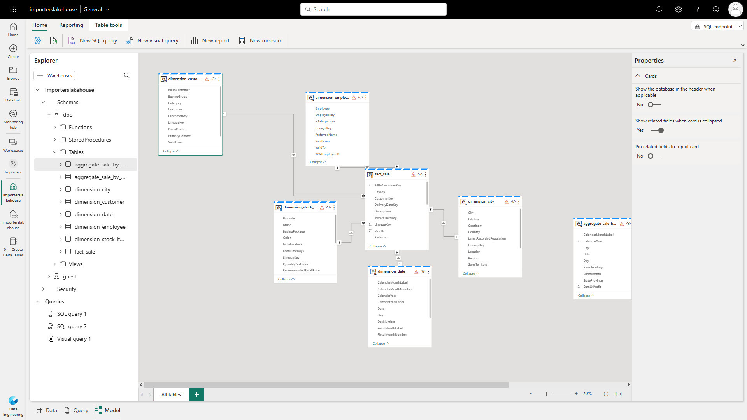Toggle visibility eye on fact_sale card

click(x=420, y=174)
